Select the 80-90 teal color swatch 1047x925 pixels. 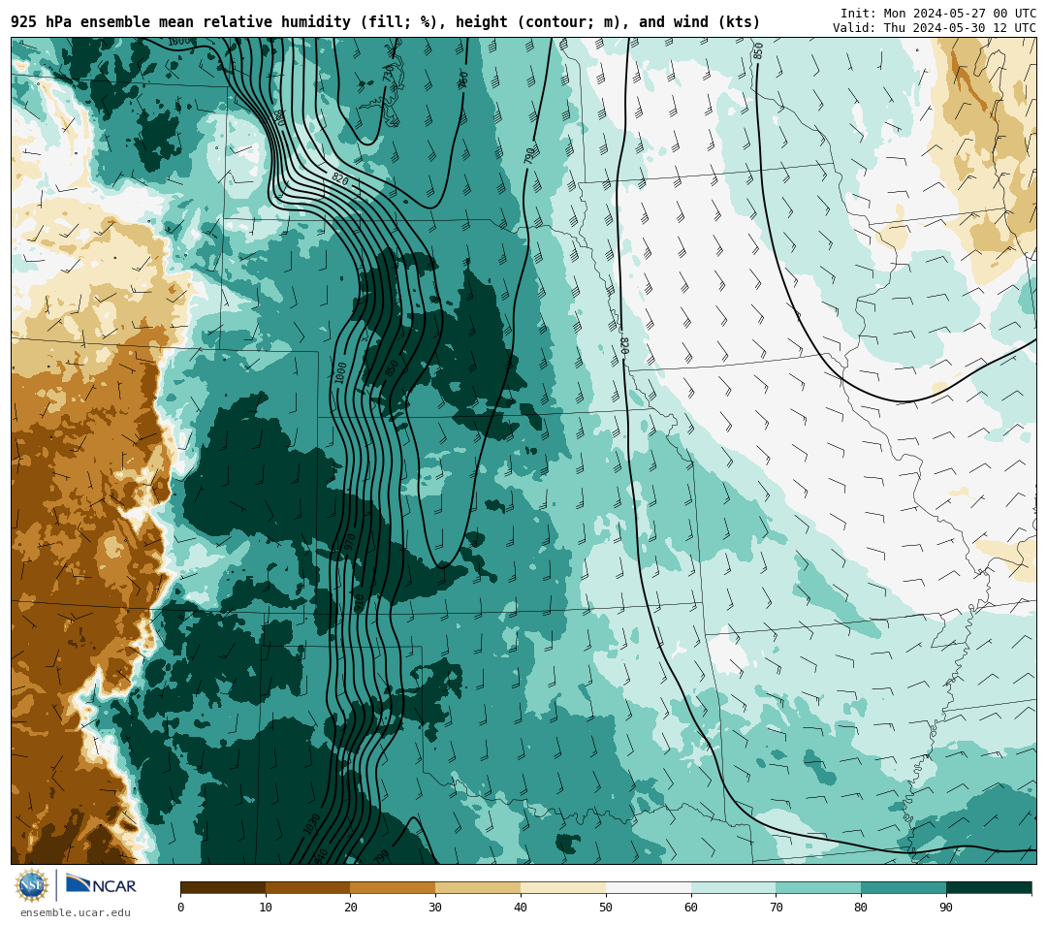(x=904, y=887)
